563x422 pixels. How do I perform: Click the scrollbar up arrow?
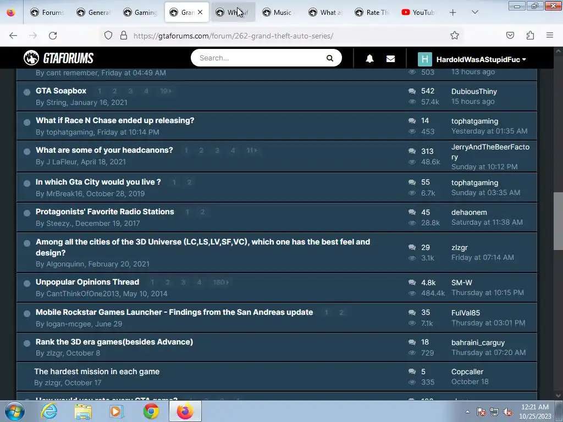point(558,51)
